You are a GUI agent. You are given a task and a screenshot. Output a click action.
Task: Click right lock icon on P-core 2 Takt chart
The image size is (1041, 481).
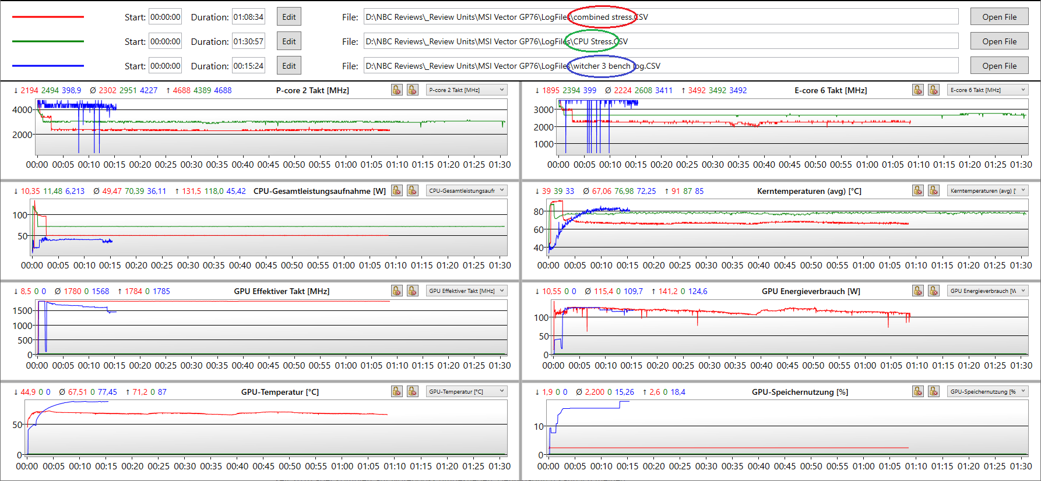coord(412,90)
